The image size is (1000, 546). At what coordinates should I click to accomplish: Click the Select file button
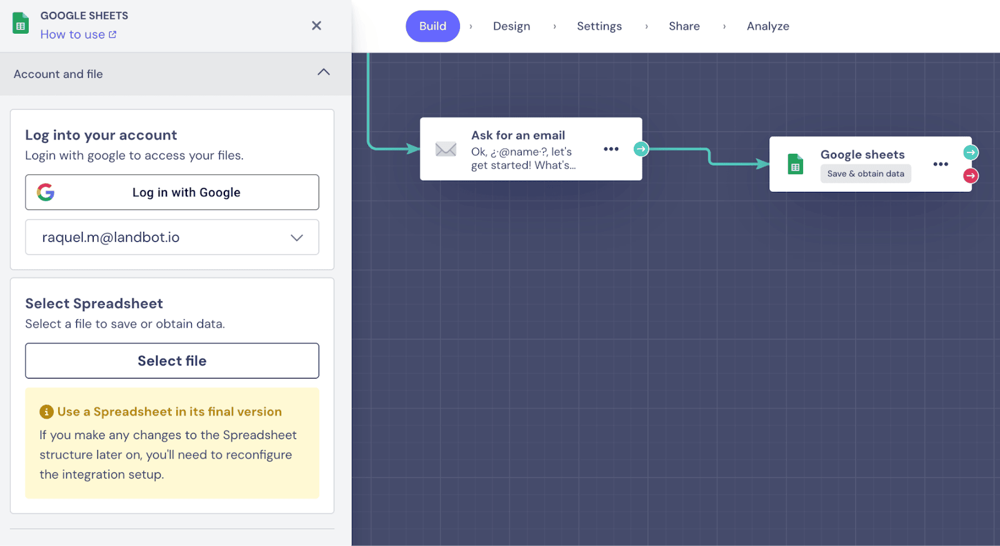[x=172, y=360]
